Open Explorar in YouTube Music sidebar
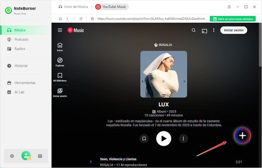 60,62
